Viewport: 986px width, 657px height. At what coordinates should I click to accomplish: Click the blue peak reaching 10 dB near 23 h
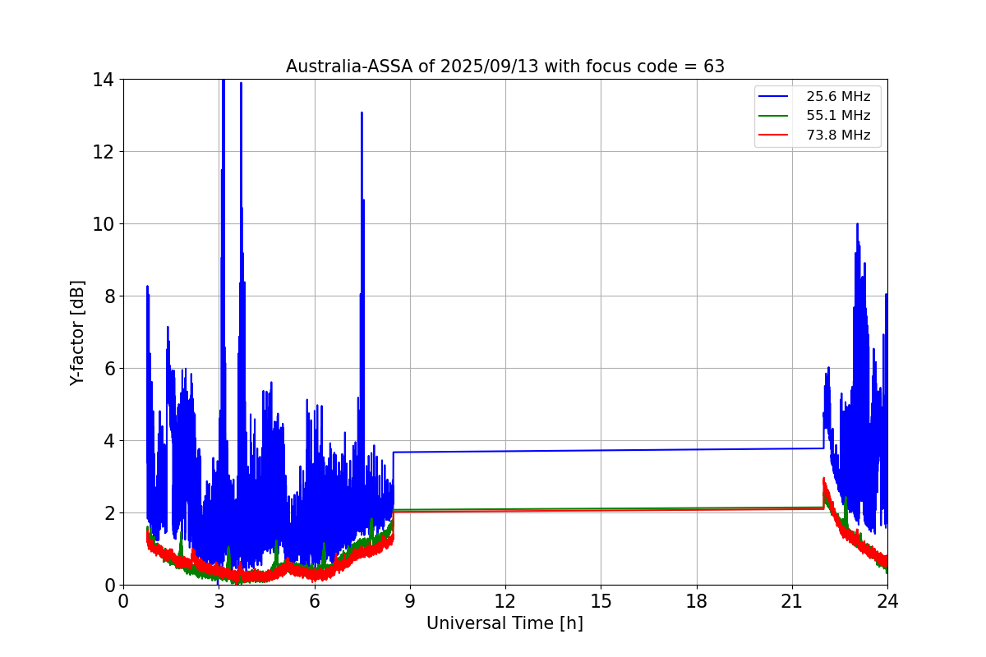(857, 224)
